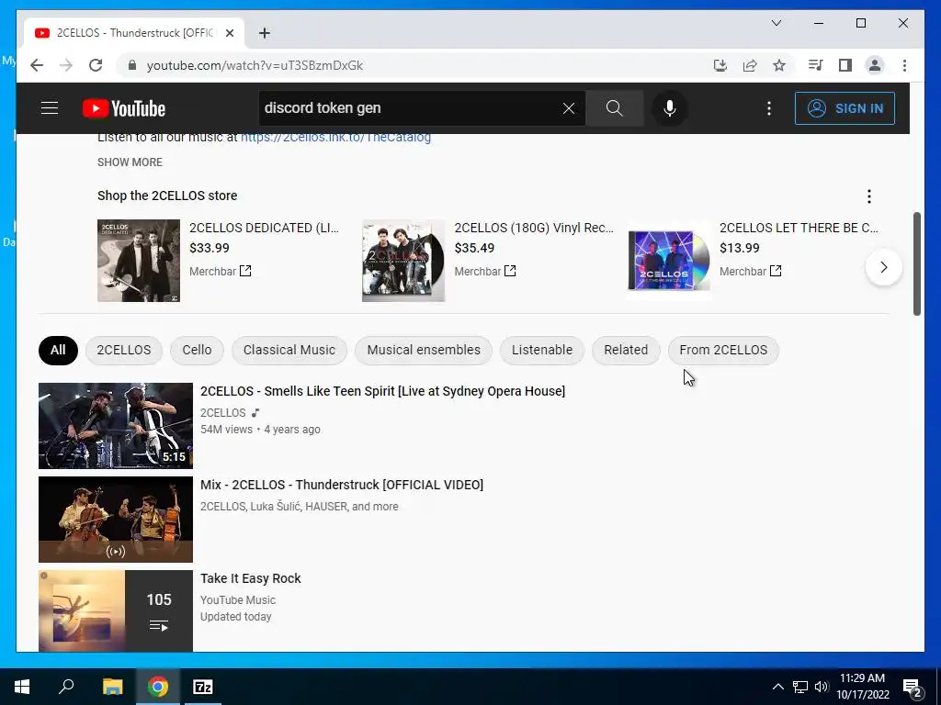Select the Listenable chip
941x705 pixels.
point(542,350)
